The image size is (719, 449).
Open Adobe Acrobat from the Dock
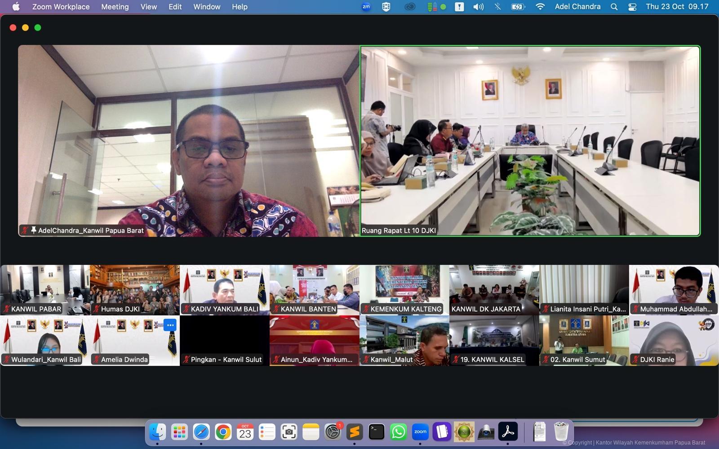click(x=508, y=432)
